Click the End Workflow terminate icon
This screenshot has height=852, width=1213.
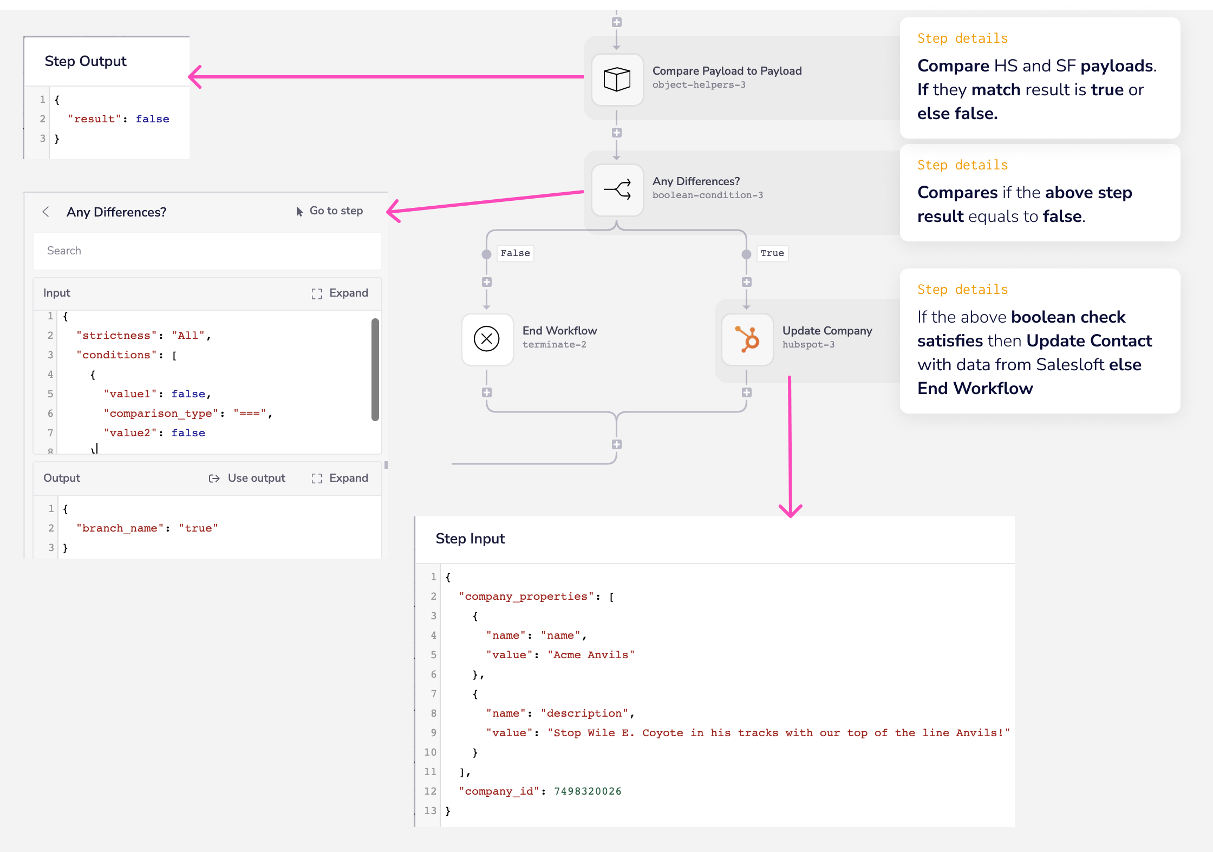coord(486,338)
